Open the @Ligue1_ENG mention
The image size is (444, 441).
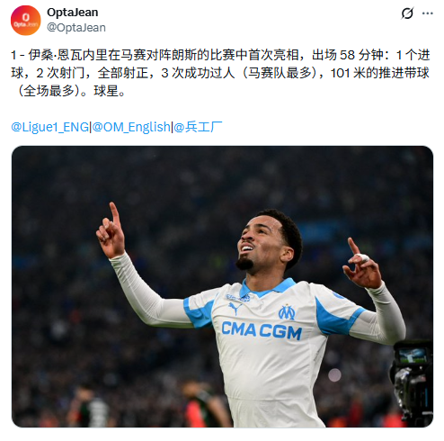click(50, 127)
